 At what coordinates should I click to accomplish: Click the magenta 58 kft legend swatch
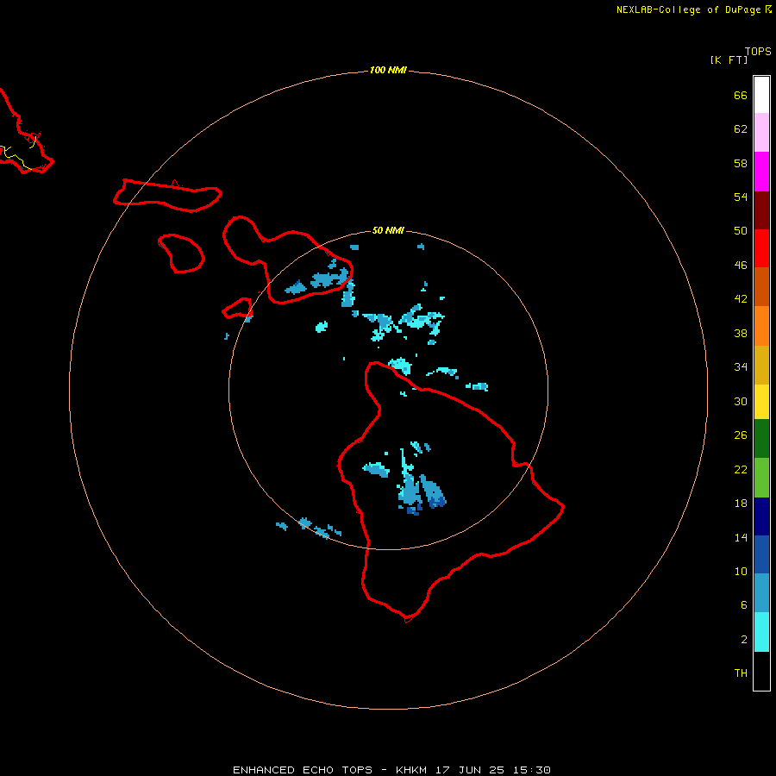click(761, 172)
